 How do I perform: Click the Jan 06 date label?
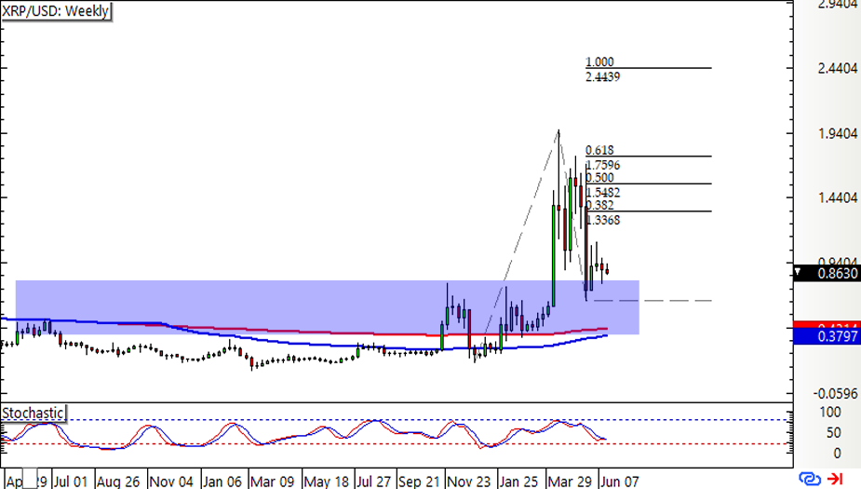click(222, 482)
